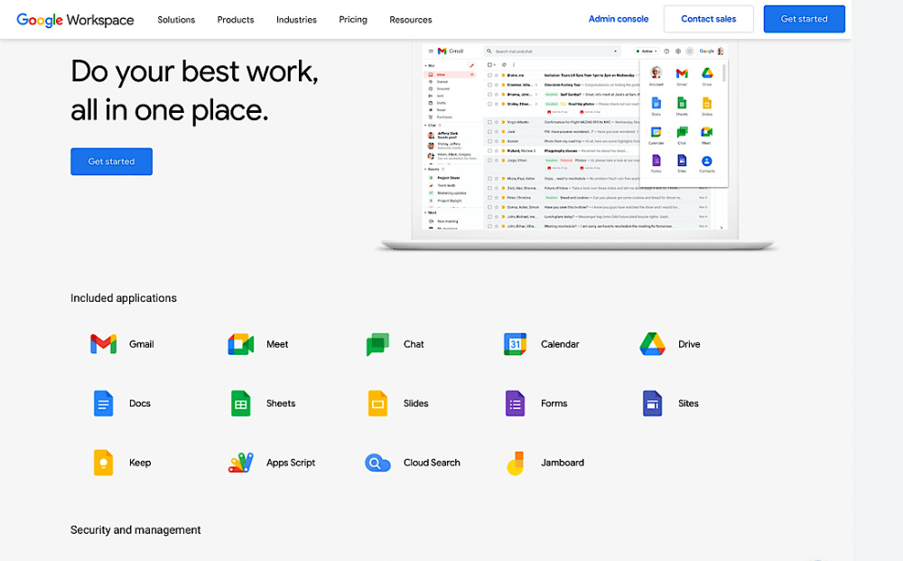Select the Jamboard icon
This screenshot has height=561, width=903.
[515, 462]
